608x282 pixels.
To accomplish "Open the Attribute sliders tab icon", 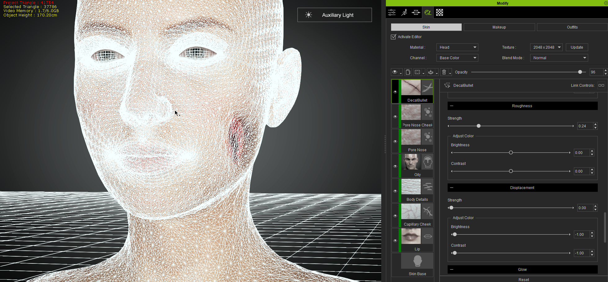I will 392,12.
